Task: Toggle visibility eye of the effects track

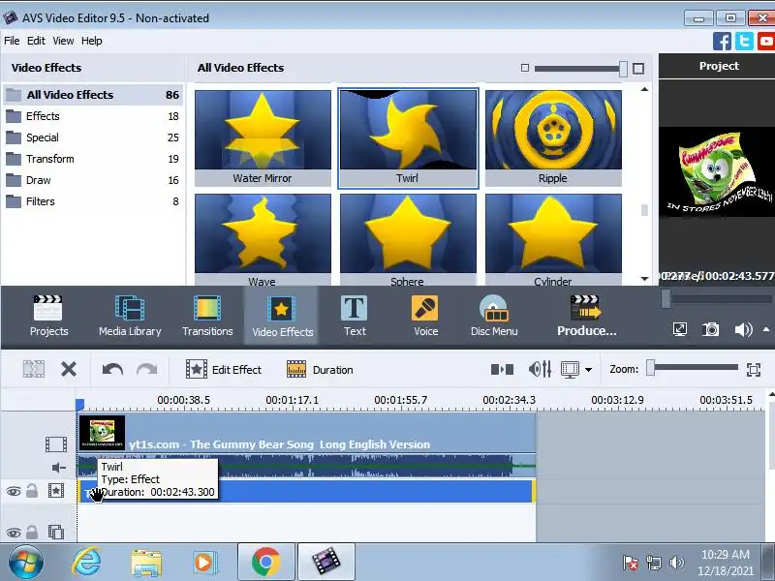Action: (x=14, y=491)
